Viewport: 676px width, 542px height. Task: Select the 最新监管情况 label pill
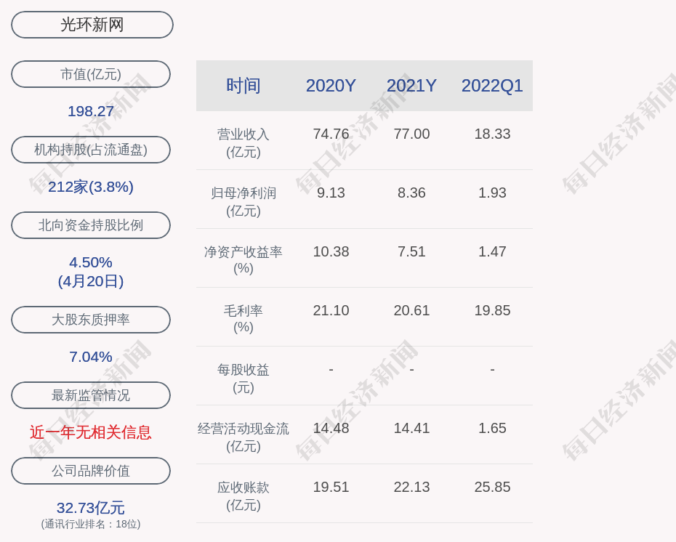(x=91, y=395)
